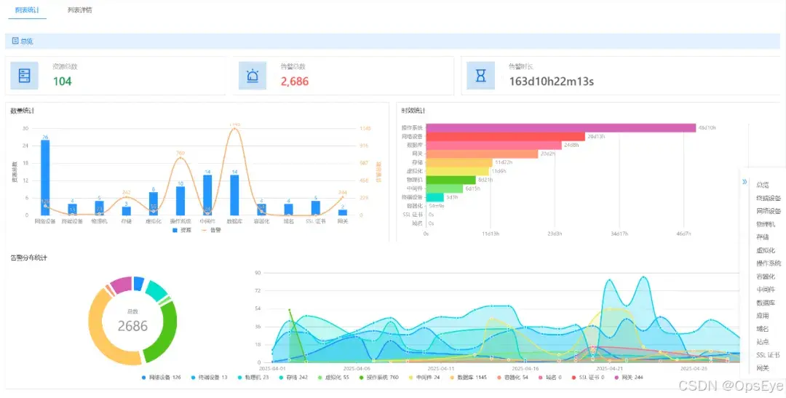Click the 1145 peak on the orange alarm line
786x398 pixels.
234,128
